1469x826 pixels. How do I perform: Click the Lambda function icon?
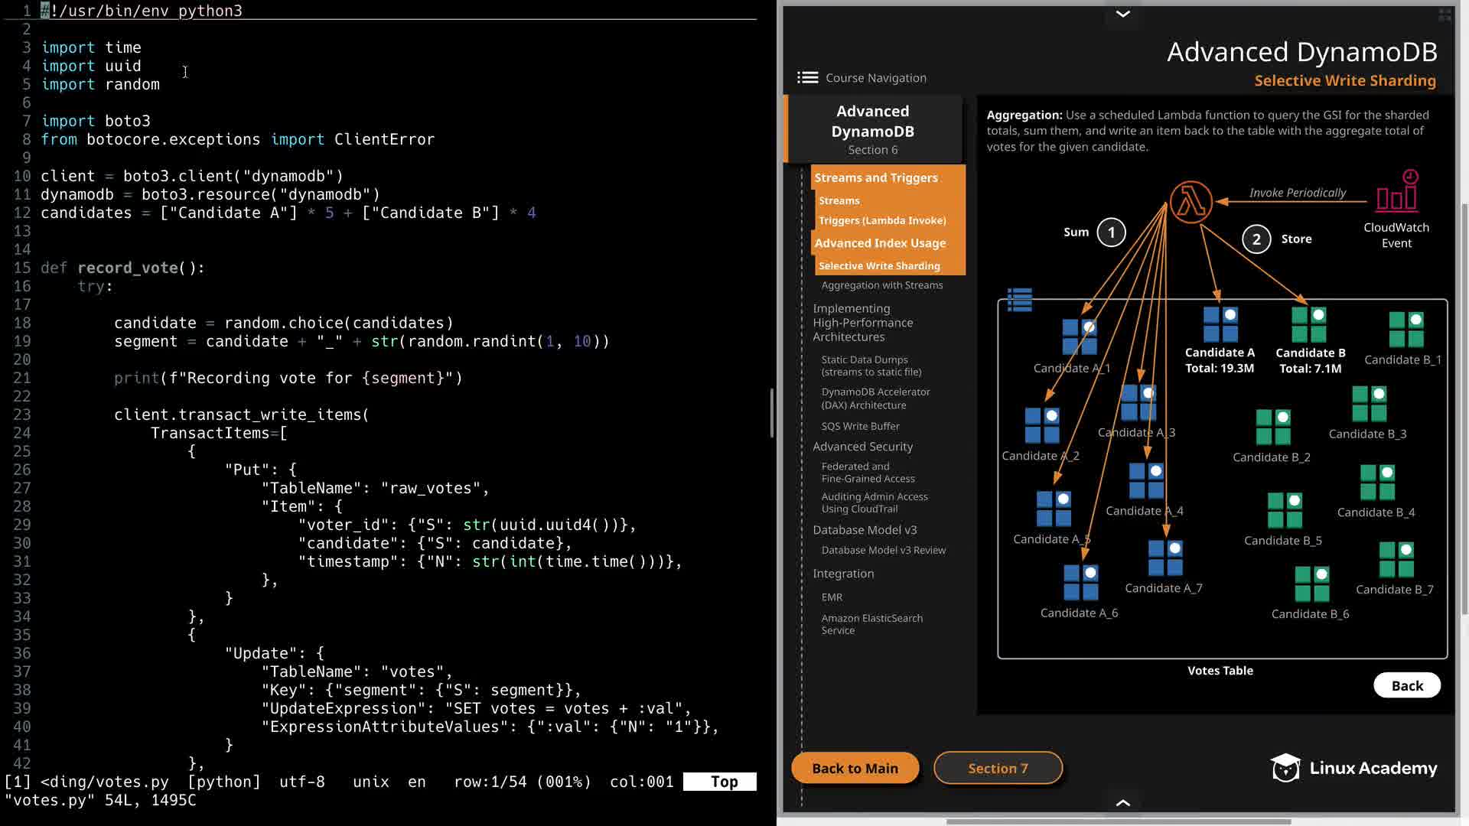click(1191, 202)
